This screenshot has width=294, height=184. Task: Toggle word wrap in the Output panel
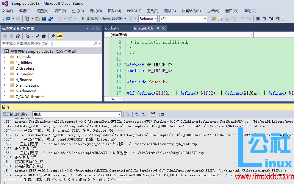[x=162, y=114]
